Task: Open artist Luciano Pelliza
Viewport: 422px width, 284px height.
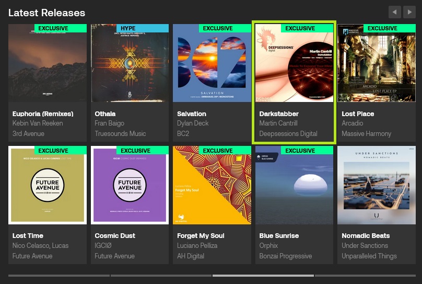Action: click(197, 245)
